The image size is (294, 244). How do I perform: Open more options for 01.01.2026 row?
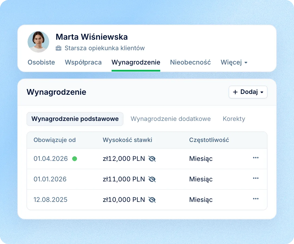tap(256, 178)
